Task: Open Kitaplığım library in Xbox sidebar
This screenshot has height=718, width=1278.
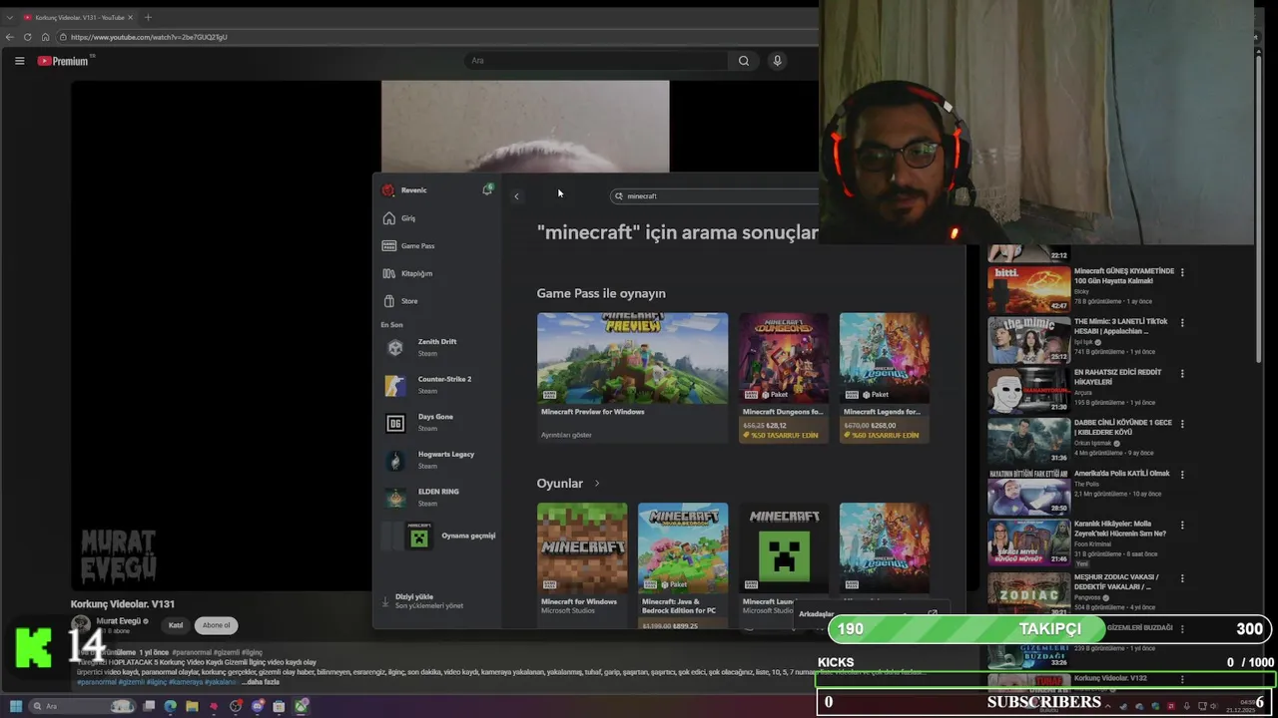Action: pos(409,273)
